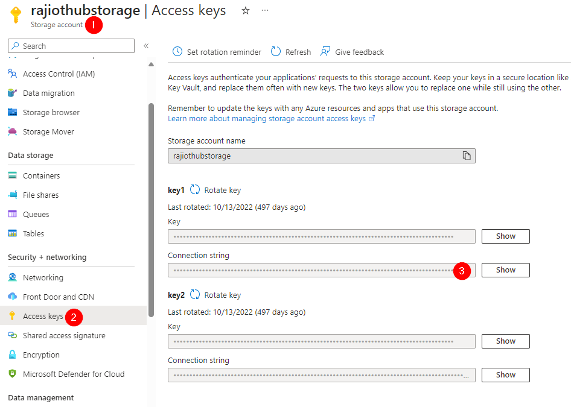Click the Rotate key icon for key1
Screen dimensions: 571x407
(195, 190)
